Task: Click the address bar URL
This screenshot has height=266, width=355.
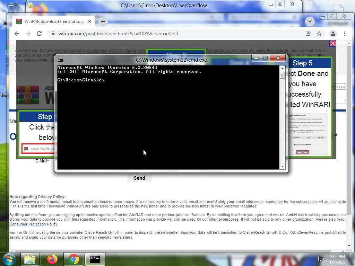Action: tap(118, 34)
